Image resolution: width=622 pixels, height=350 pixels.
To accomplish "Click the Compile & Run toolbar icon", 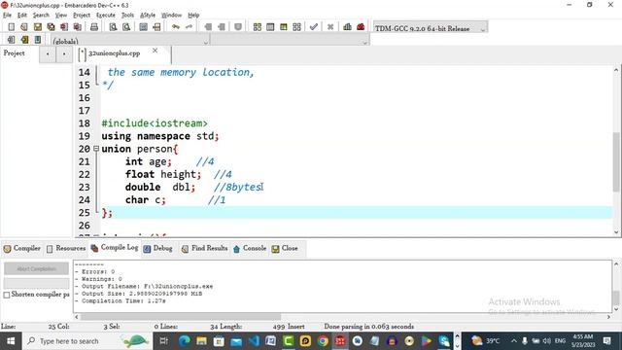I will [283, 27].
